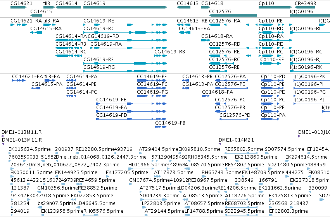Click the DME1-014M21 BAC label

236,140
